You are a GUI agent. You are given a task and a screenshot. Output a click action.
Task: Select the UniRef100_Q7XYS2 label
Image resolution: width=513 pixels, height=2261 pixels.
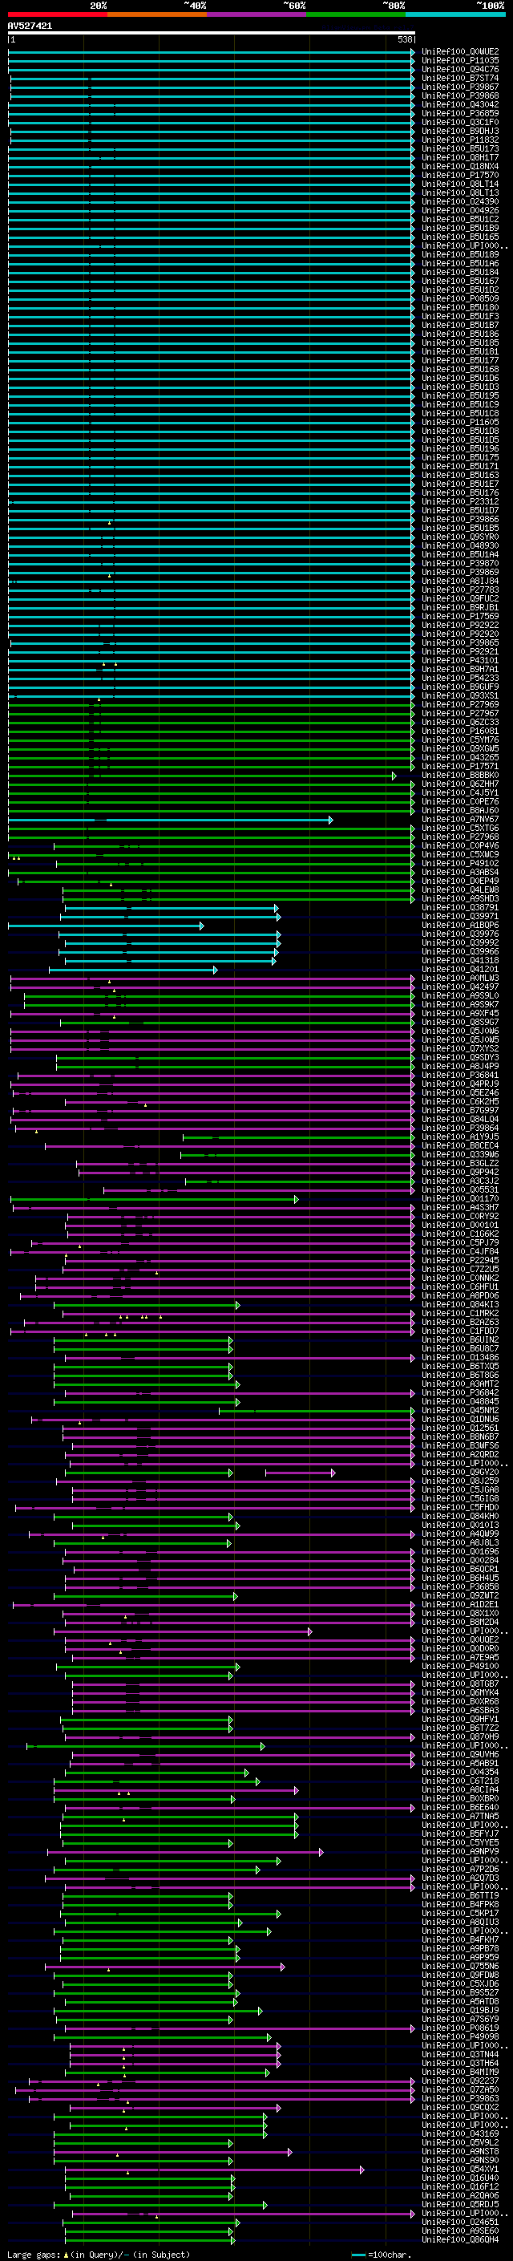tap(460, 1048)
